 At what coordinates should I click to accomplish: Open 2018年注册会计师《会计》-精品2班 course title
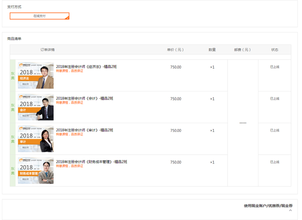pos(85,98)
